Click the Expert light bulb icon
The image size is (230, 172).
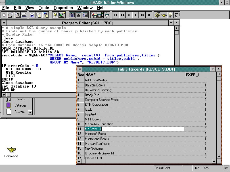point(170,15)
